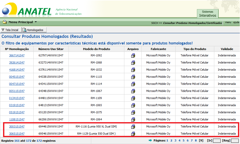
Task: Open the Tela Inicial tab
Action: 11,30
